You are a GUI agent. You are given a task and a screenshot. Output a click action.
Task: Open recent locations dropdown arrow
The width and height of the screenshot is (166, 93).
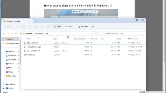pyautogui.click(x=12, y=34)
